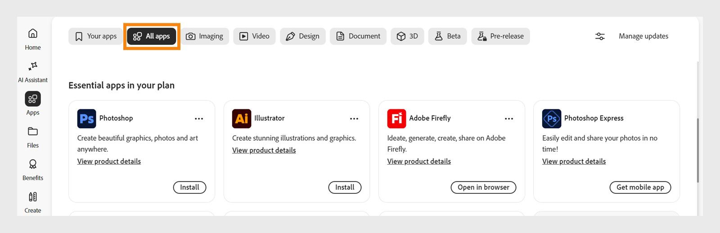This screenshot has height=233, width=720.
Task: Click the Create sidebar icon
Action: (x=33, y=197)
